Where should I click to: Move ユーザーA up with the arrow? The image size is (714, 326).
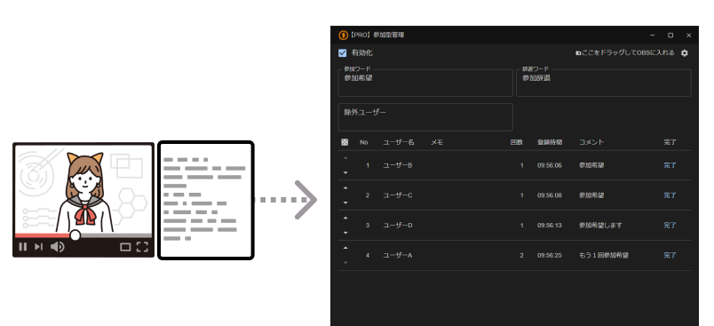pyautogui.click(x=345, y=248)
